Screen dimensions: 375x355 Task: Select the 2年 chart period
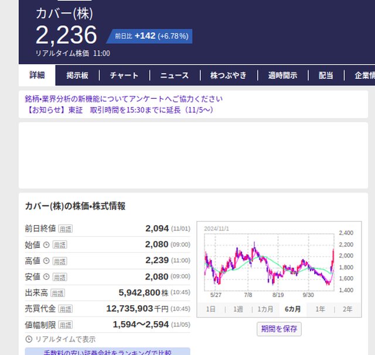click(347, 309)
